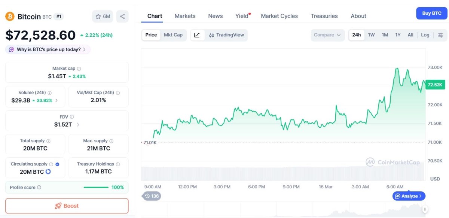Select the 1W time range
This screenshot has width=449, height=218.
click(x=371, y=35)
